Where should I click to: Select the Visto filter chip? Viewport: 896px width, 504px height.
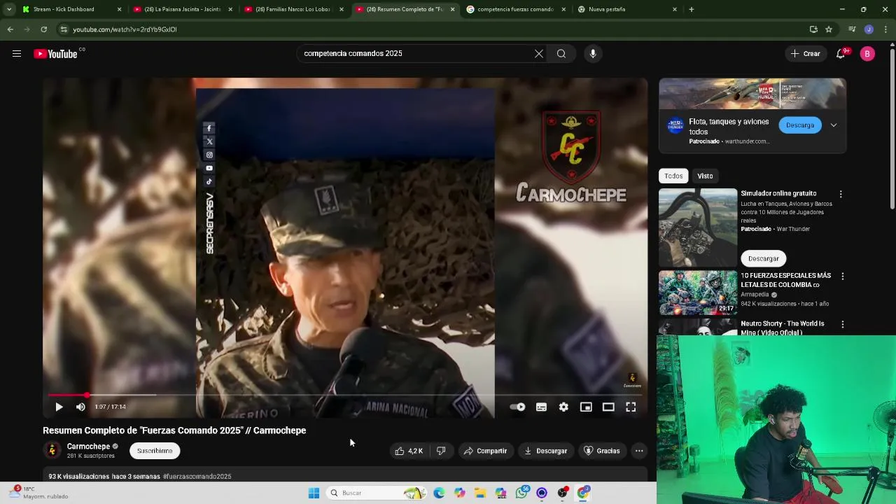click(705, 176)
